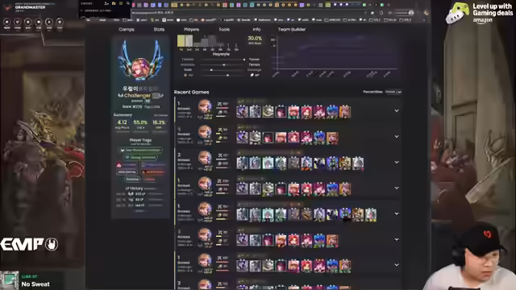
Task: Click the player avatar in third recent game
Action: (x=205, y=158)
